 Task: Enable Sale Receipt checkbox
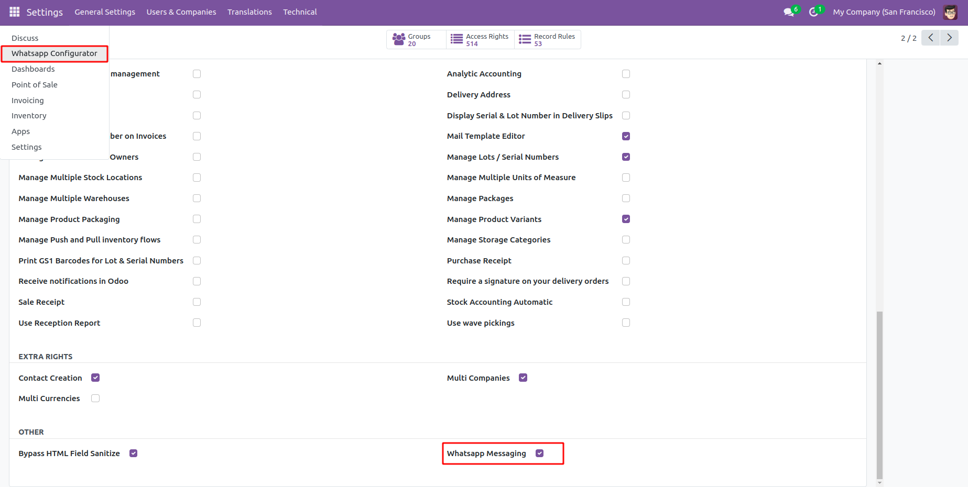pyautogui.click(x=197, y=302)
